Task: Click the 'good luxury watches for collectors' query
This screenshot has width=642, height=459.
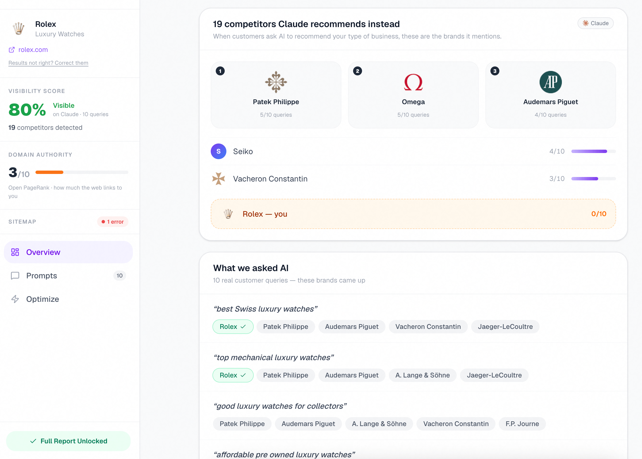Action: tap(280, 406)
